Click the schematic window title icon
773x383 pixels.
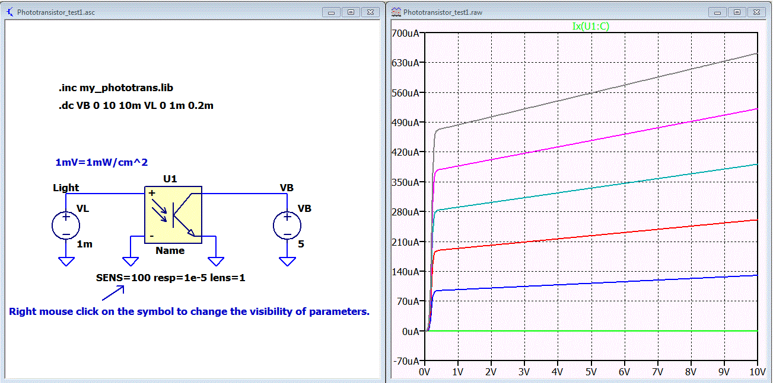(9, 12)
